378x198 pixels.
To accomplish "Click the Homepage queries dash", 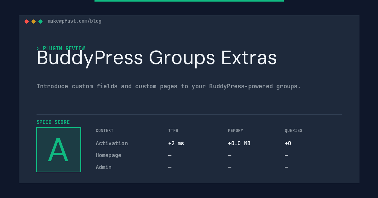I will point(286,155).
